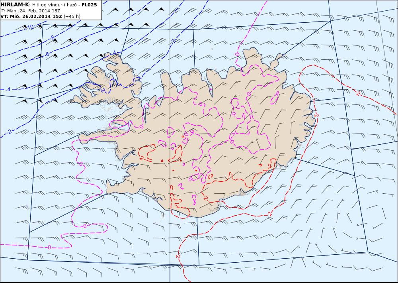Select the "-8" blue contour label
Image resolution: width=398 pixels, height=283 pixels.
52,37
